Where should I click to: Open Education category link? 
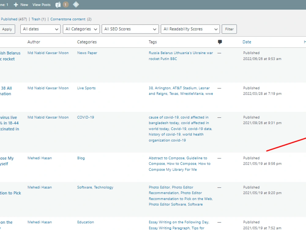point(85,222)
